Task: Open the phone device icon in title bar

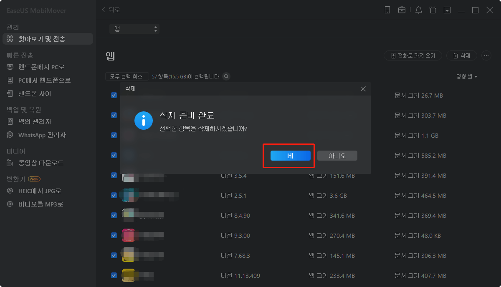Action: pos(387,10)
